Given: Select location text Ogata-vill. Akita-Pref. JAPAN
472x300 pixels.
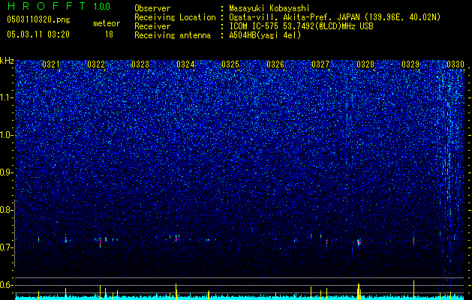Looking at the screenshot, I should [295, 17].
